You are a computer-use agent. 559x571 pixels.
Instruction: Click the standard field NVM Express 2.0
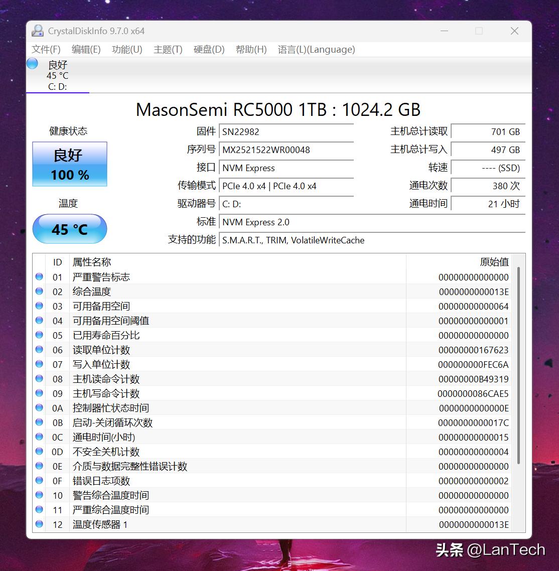pyautogui.click(x=372, y=222)
